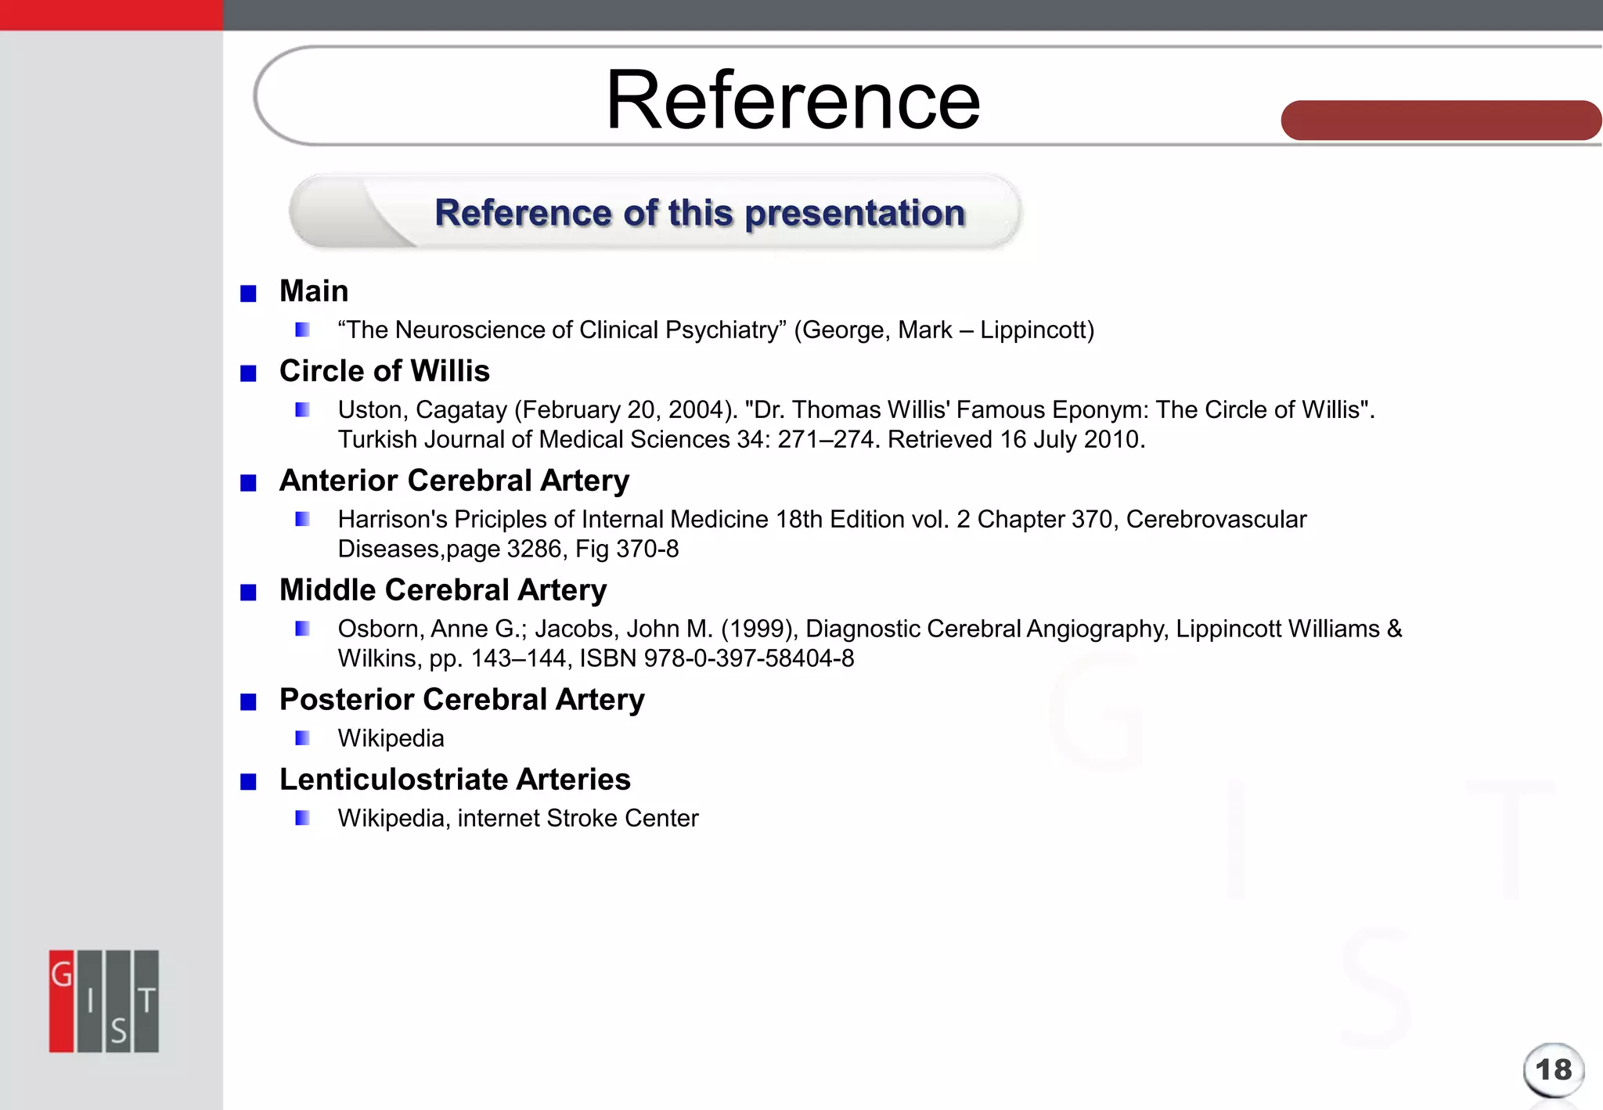Click the blue bullet next to "Anterior Cerebral Artery"

[248, 483]
